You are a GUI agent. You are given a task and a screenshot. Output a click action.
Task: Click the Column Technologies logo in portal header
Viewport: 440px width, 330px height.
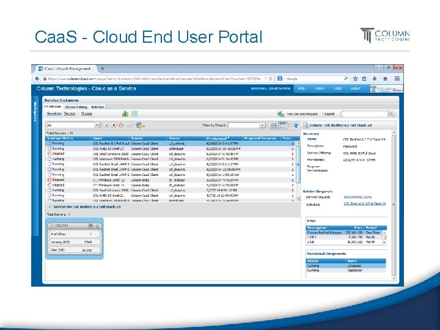386,89
